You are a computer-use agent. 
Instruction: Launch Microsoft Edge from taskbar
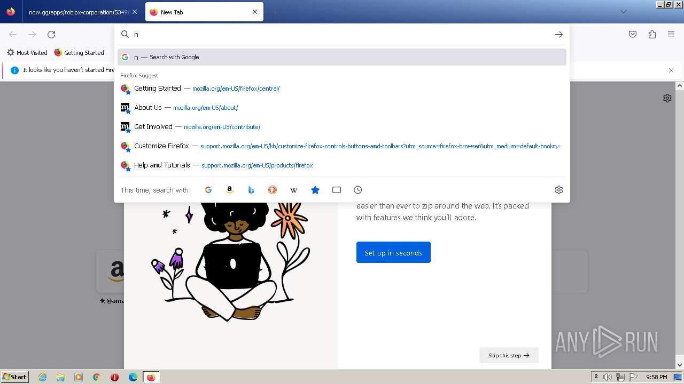click(133, 377)
